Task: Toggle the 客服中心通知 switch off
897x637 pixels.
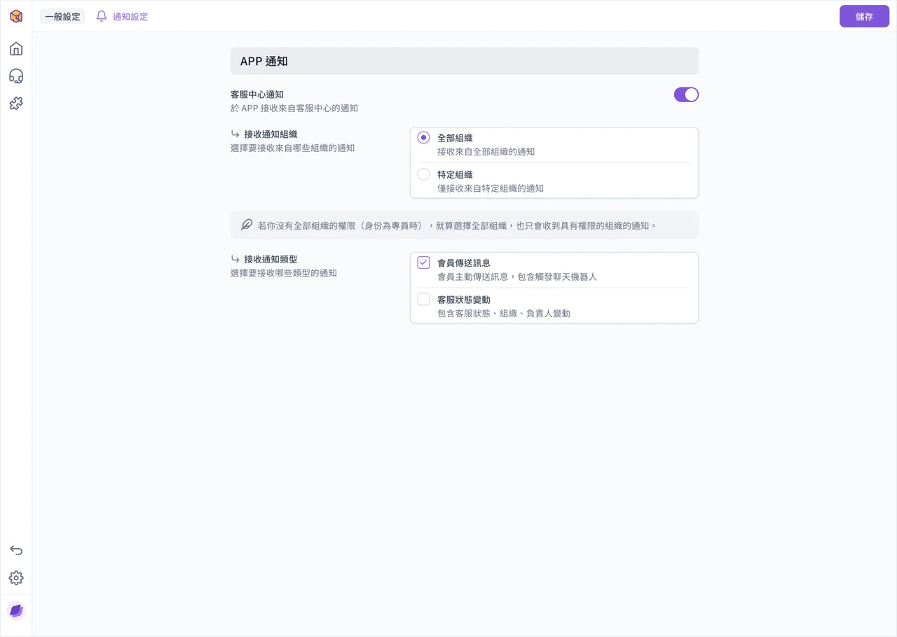Action: 686,94
